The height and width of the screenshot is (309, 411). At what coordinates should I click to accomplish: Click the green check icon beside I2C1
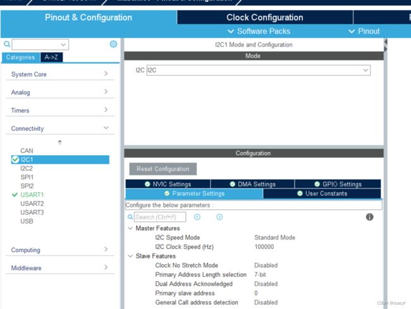click(x=15, y=160)
